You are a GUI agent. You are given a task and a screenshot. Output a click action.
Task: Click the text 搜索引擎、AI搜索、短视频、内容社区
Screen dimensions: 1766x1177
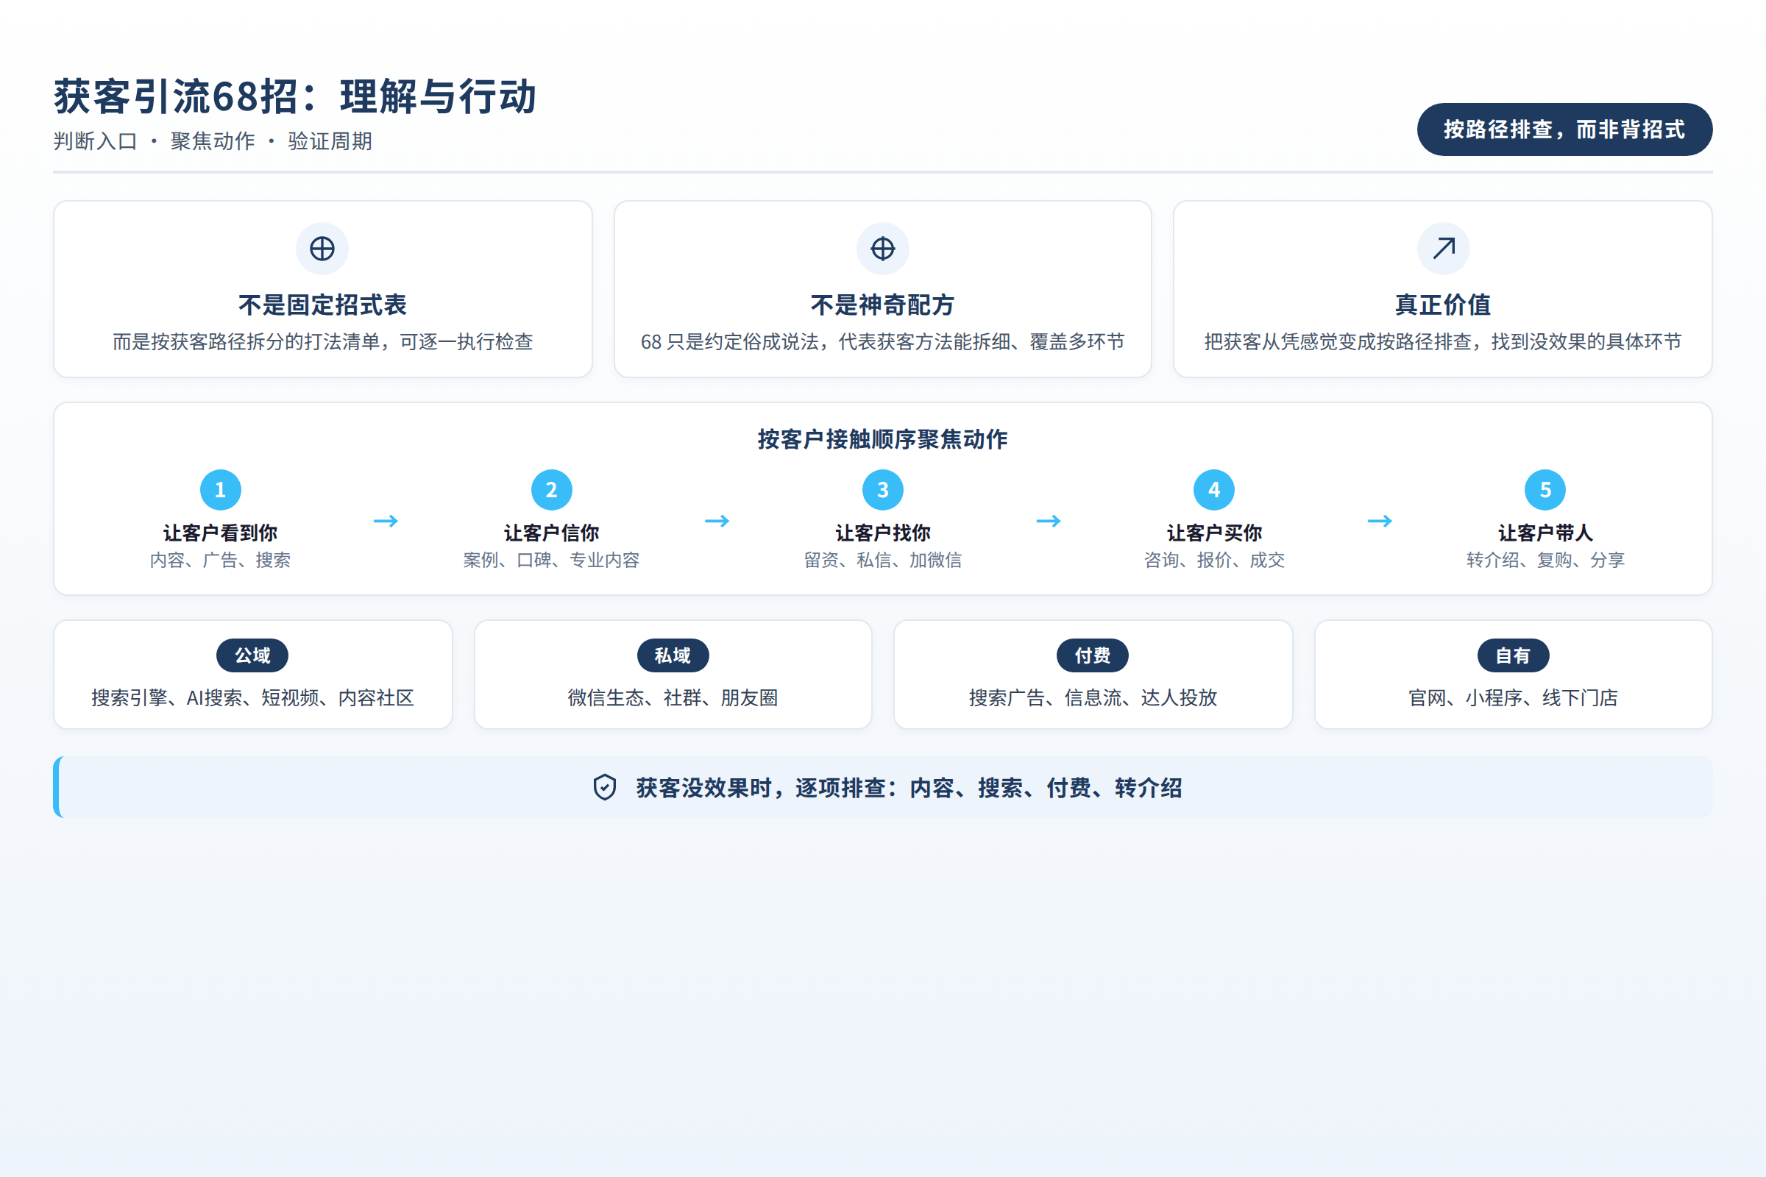coord(252,698)
